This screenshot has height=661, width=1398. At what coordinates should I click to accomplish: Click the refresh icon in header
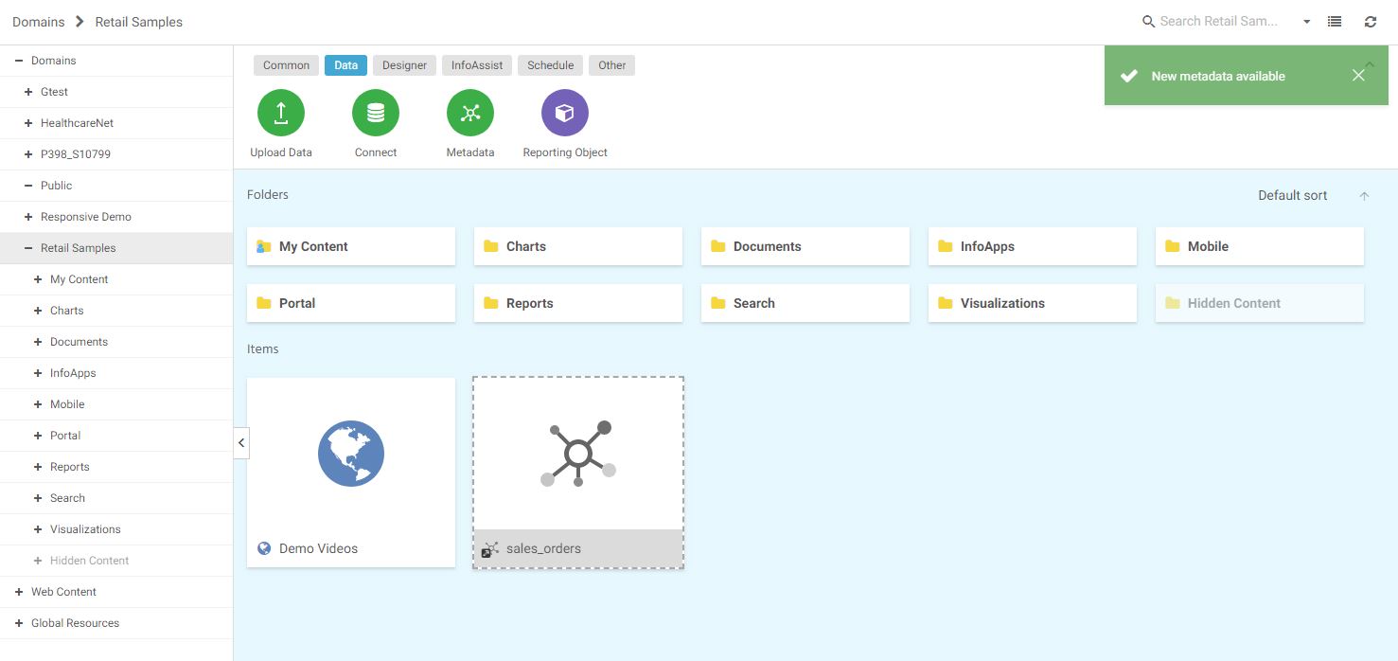pos(1371,22)
